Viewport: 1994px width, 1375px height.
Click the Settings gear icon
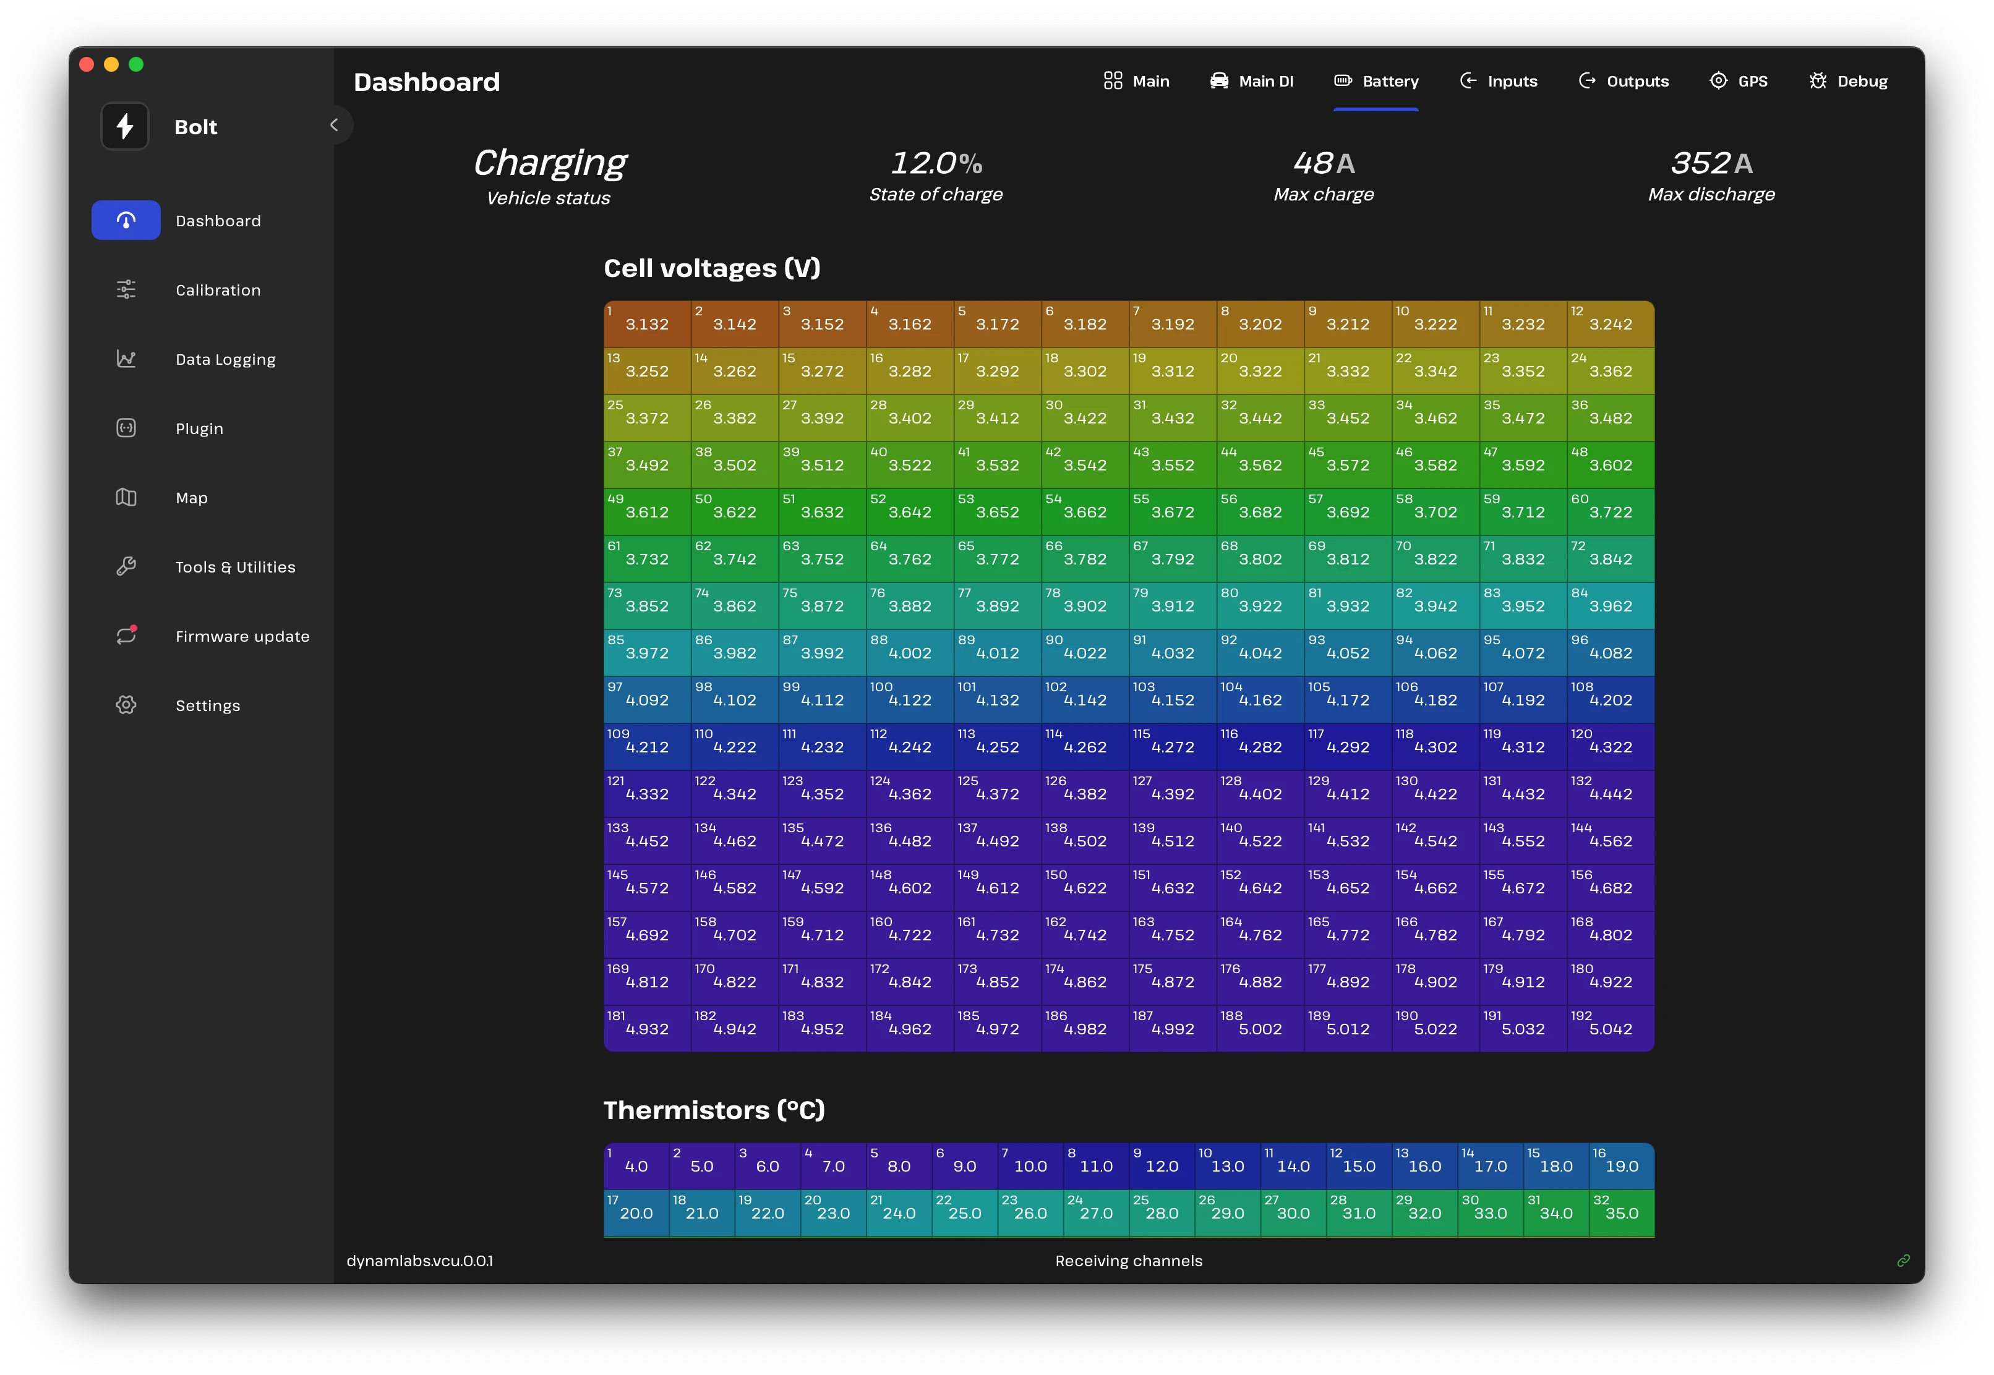click(x=126, y=705)
